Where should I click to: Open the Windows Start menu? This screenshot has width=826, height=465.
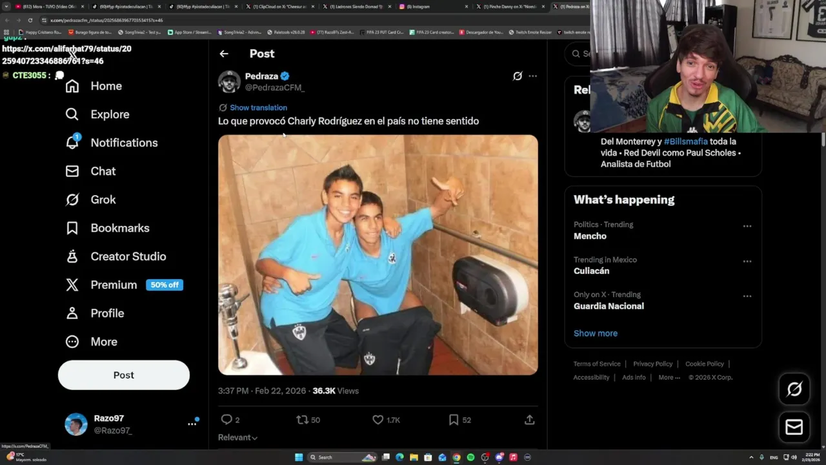coord(299,457)
